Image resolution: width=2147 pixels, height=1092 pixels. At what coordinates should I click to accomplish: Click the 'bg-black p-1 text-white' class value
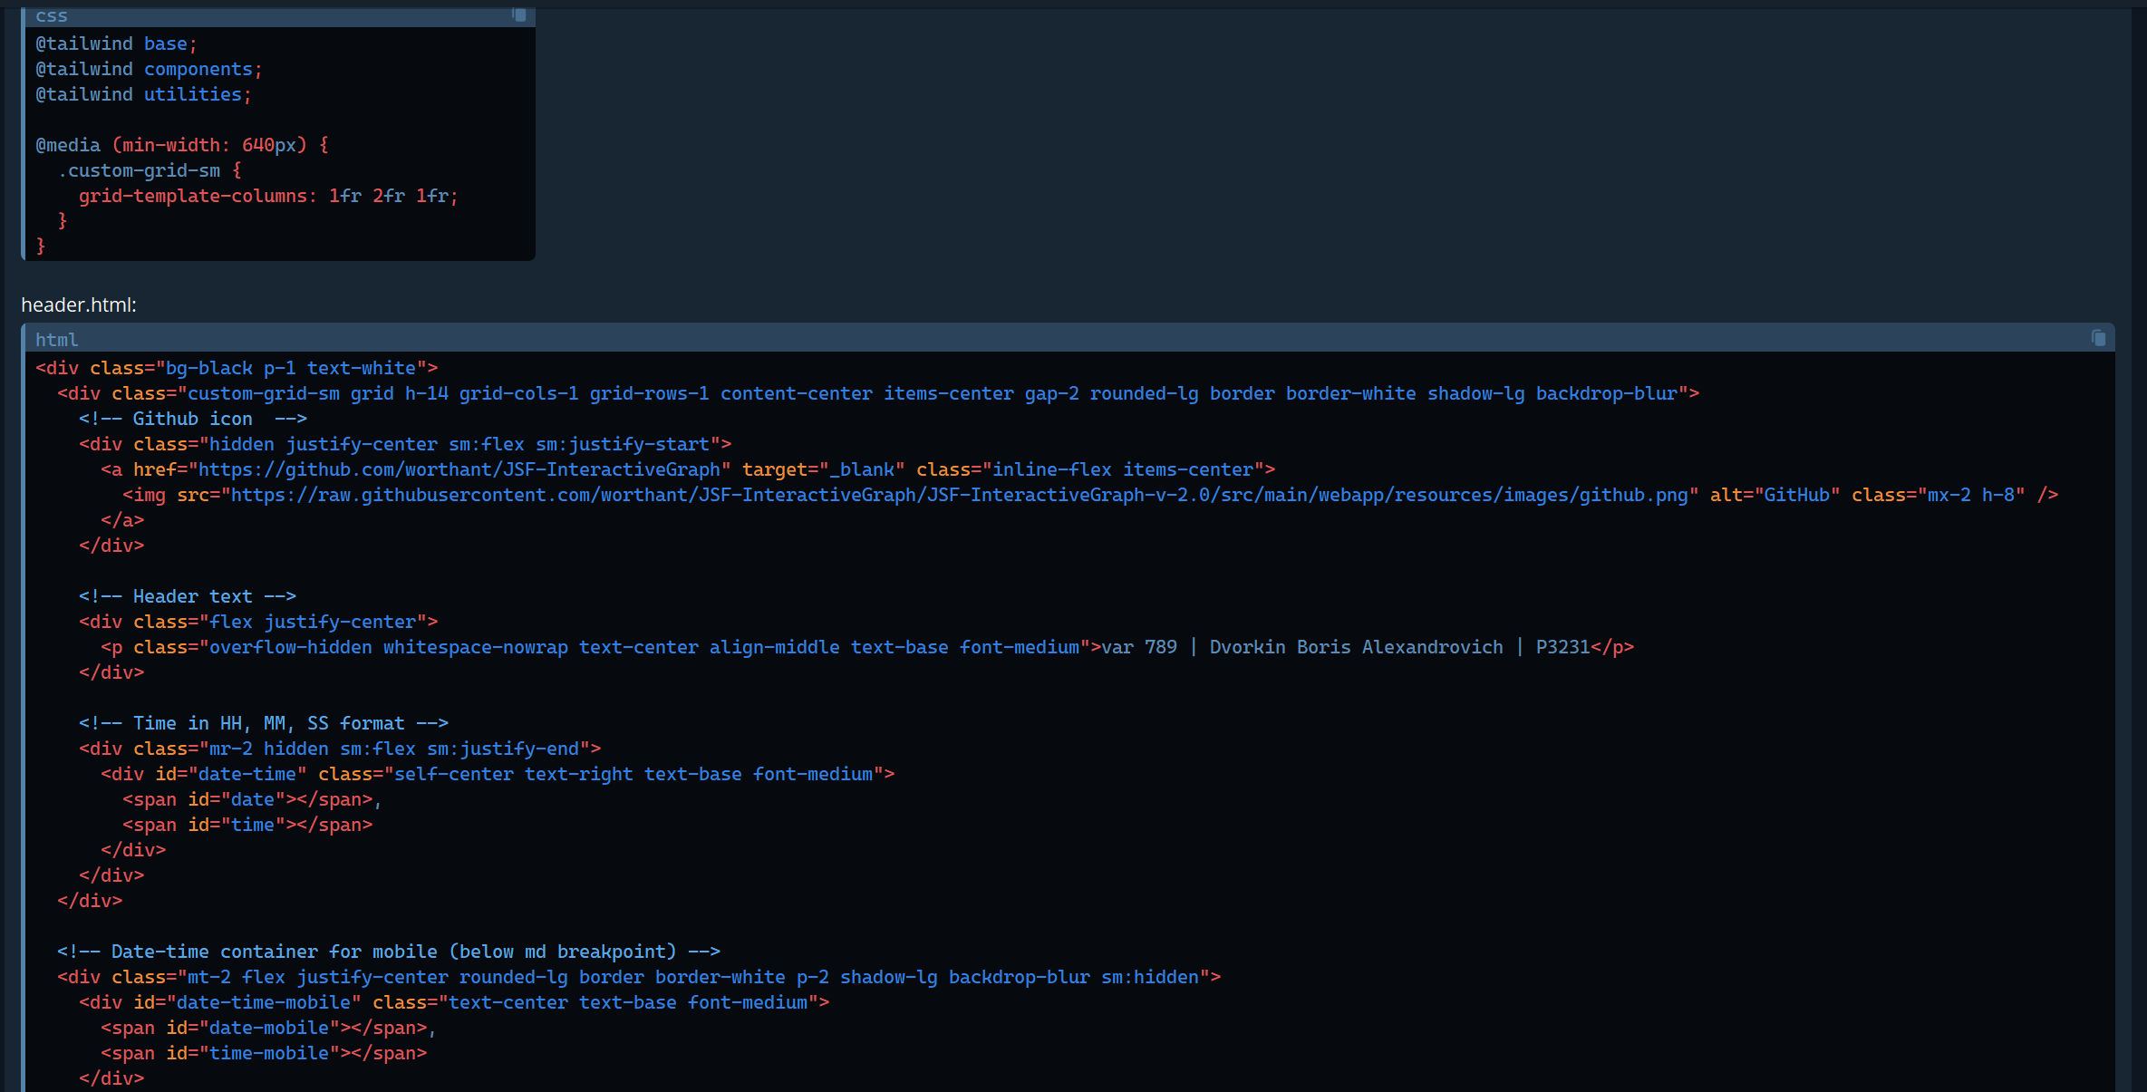click(x=290, y=368)
